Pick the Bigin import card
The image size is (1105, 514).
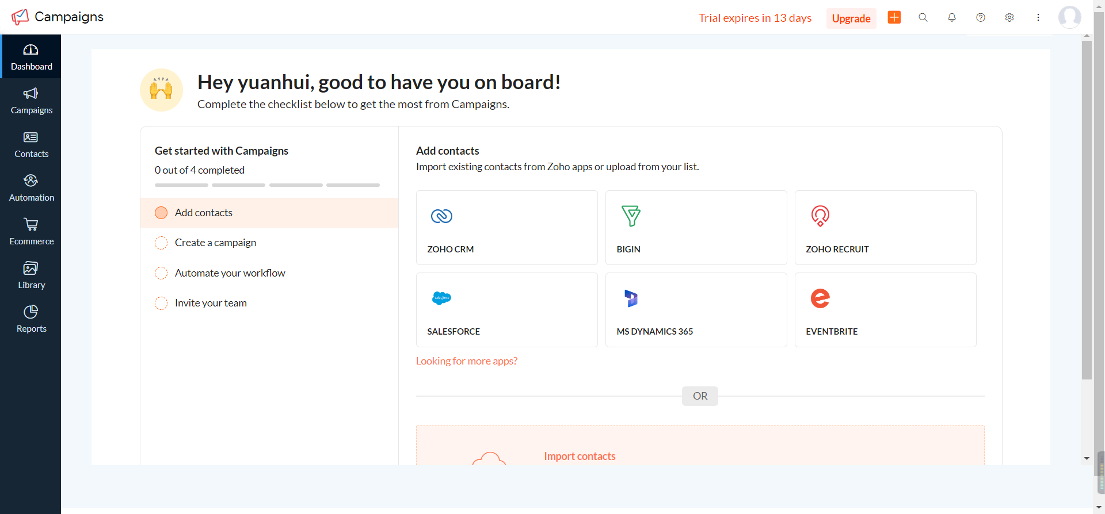coord(696,228)
